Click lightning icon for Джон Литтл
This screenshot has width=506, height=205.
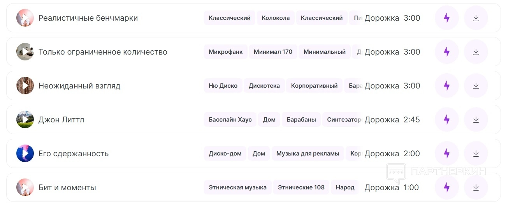(x=446, y=120)
